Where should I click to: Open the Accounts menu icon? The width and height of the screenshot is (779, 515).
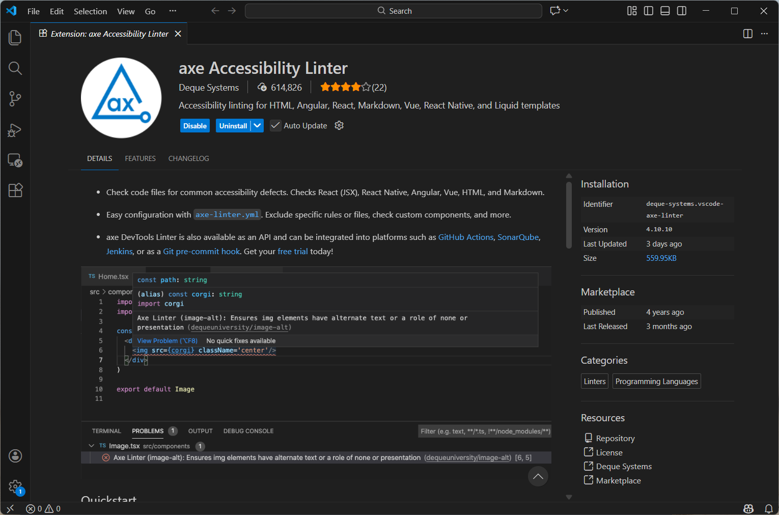click(15, 456)
